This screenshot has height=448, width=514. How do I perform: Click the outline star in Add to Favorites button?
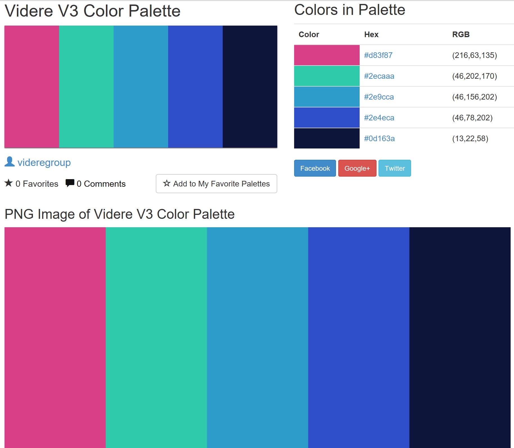(167, 183)
